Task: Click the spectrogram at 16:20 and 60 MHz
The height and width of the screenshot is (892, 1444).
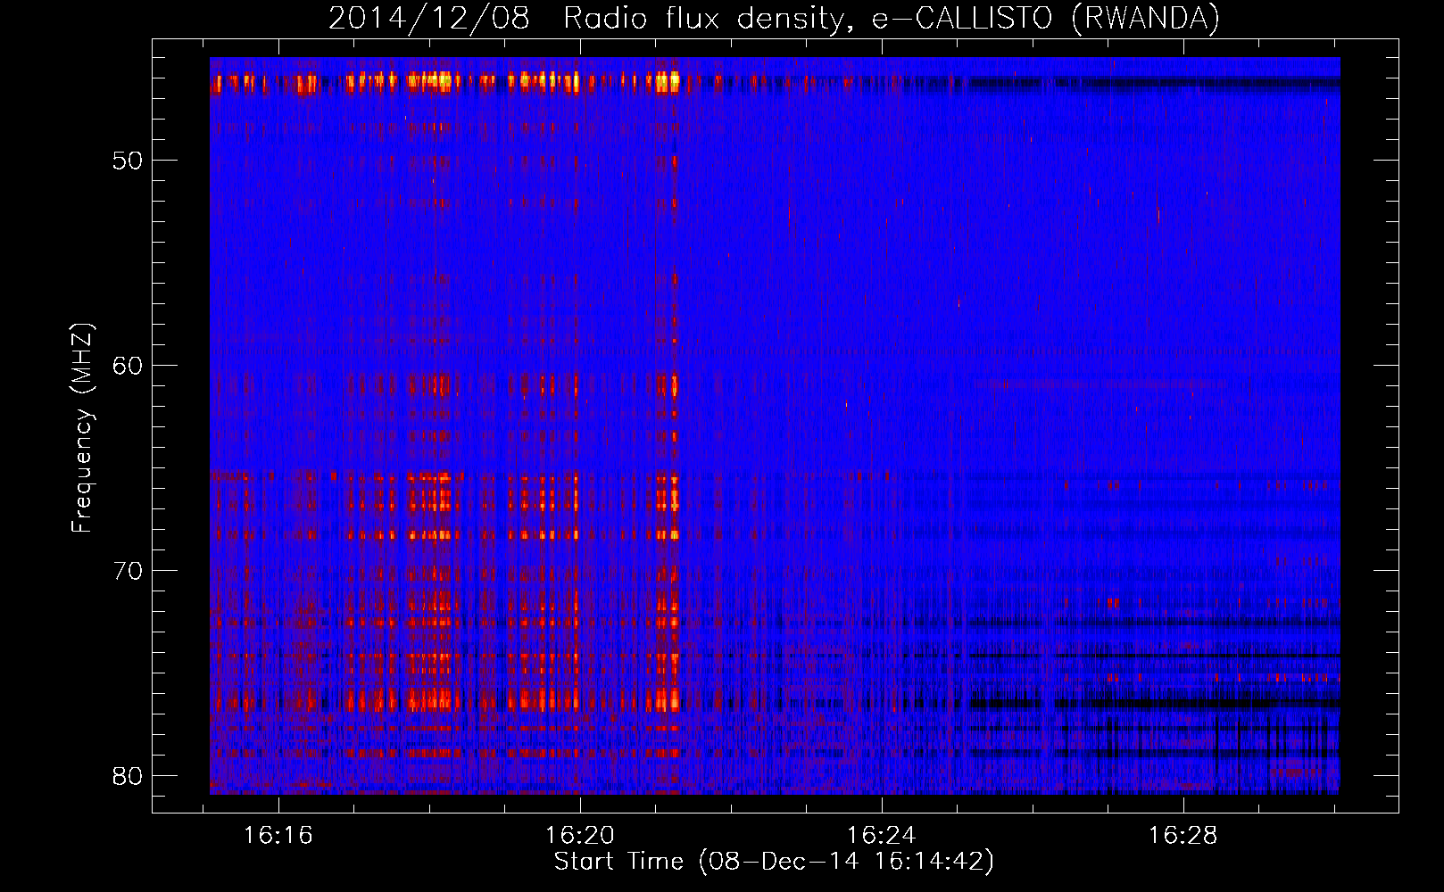Action: [580, 365]
